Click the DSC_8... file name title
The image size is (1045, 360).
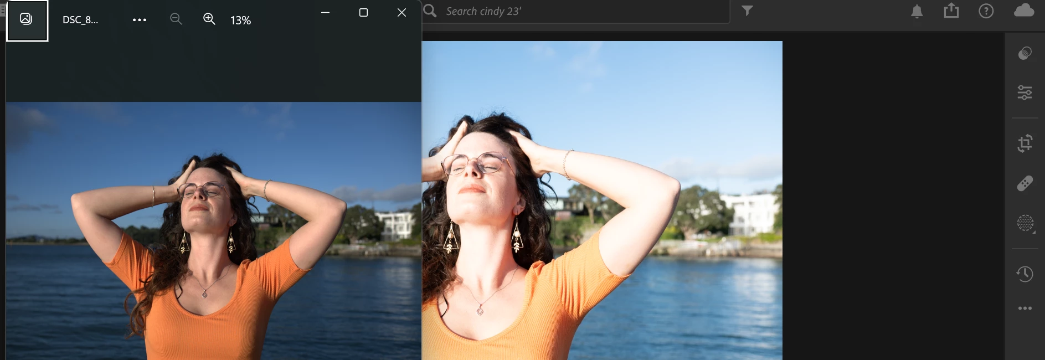pos(80,20)
